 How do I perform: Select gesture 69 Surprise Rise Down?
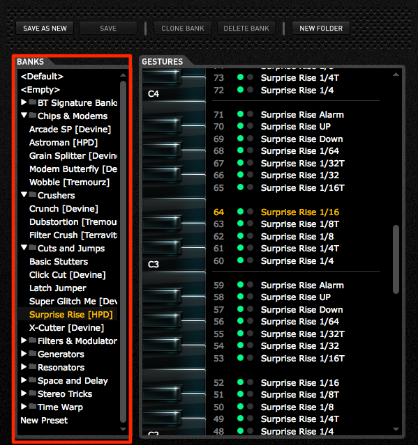301,139
